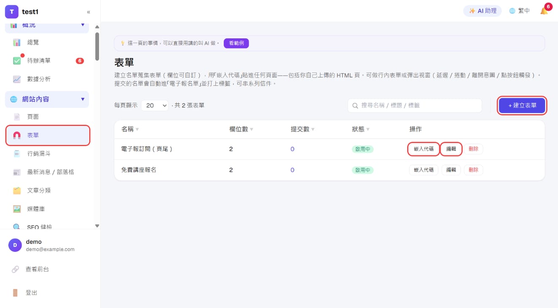
Task: Select 表單 in the sidebar
Action: point(48,135)
